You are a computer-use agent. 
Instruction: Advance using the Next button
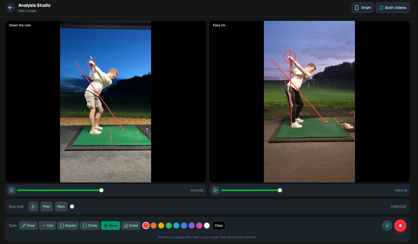coord(61,206)
